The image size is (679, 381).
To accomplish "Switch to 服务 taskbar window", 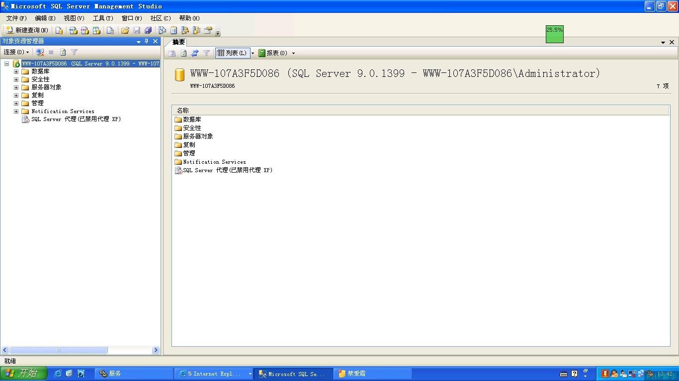I will click(x=134, y=374).
